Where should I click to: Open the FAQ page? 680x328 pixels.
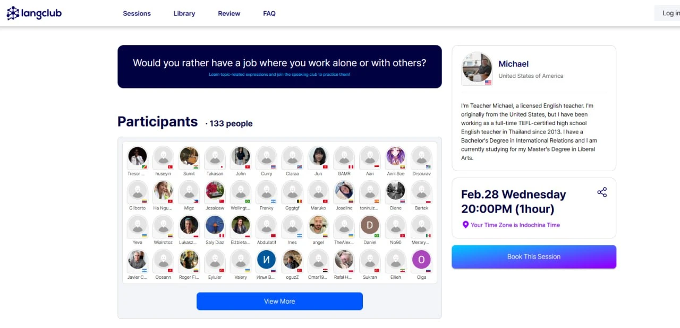pos(269,13)
